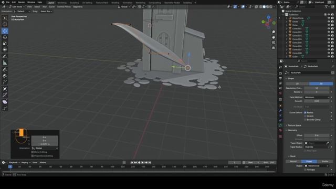The image size is (336, 189).
Task: Select the Annotate tool
Action: (x=5, y=57)
